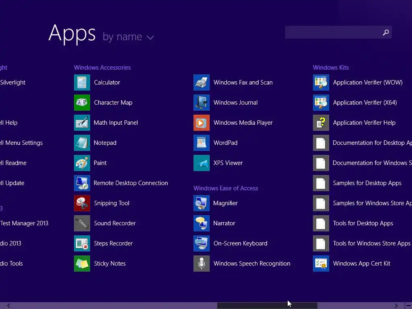Open the WordPad icon
Screen dimensions: 412x309
[202, 143]
